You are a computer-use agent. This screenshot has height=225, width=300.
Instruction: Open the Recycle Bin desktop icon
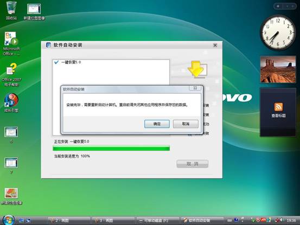pyautogui.click(x=11, y=10)
